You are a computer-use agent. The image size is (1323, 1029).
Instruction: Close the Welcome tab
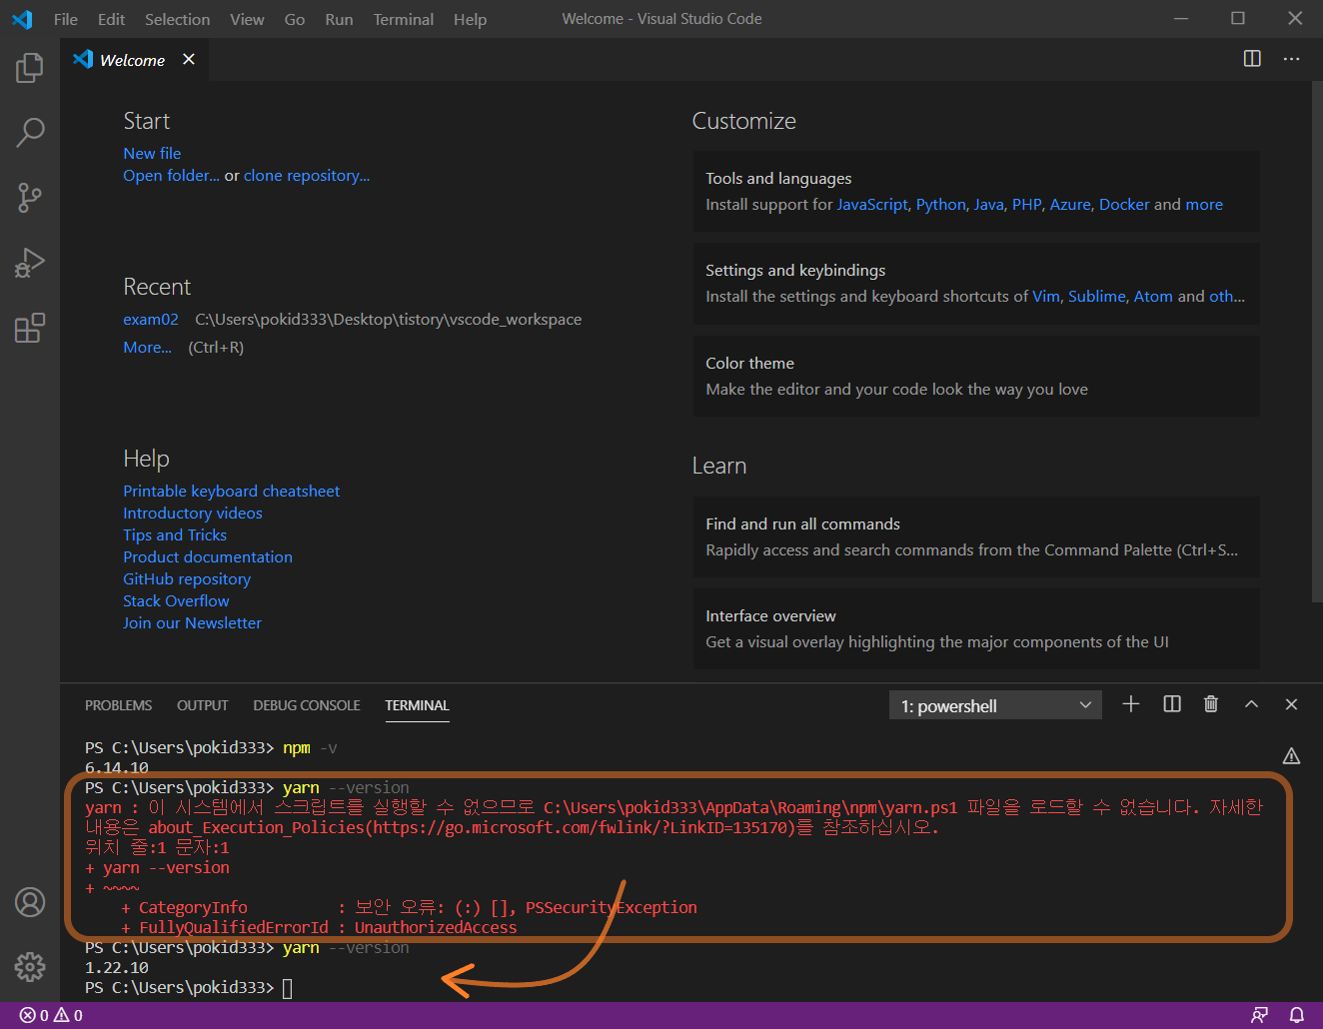click(x=189, y=60)
